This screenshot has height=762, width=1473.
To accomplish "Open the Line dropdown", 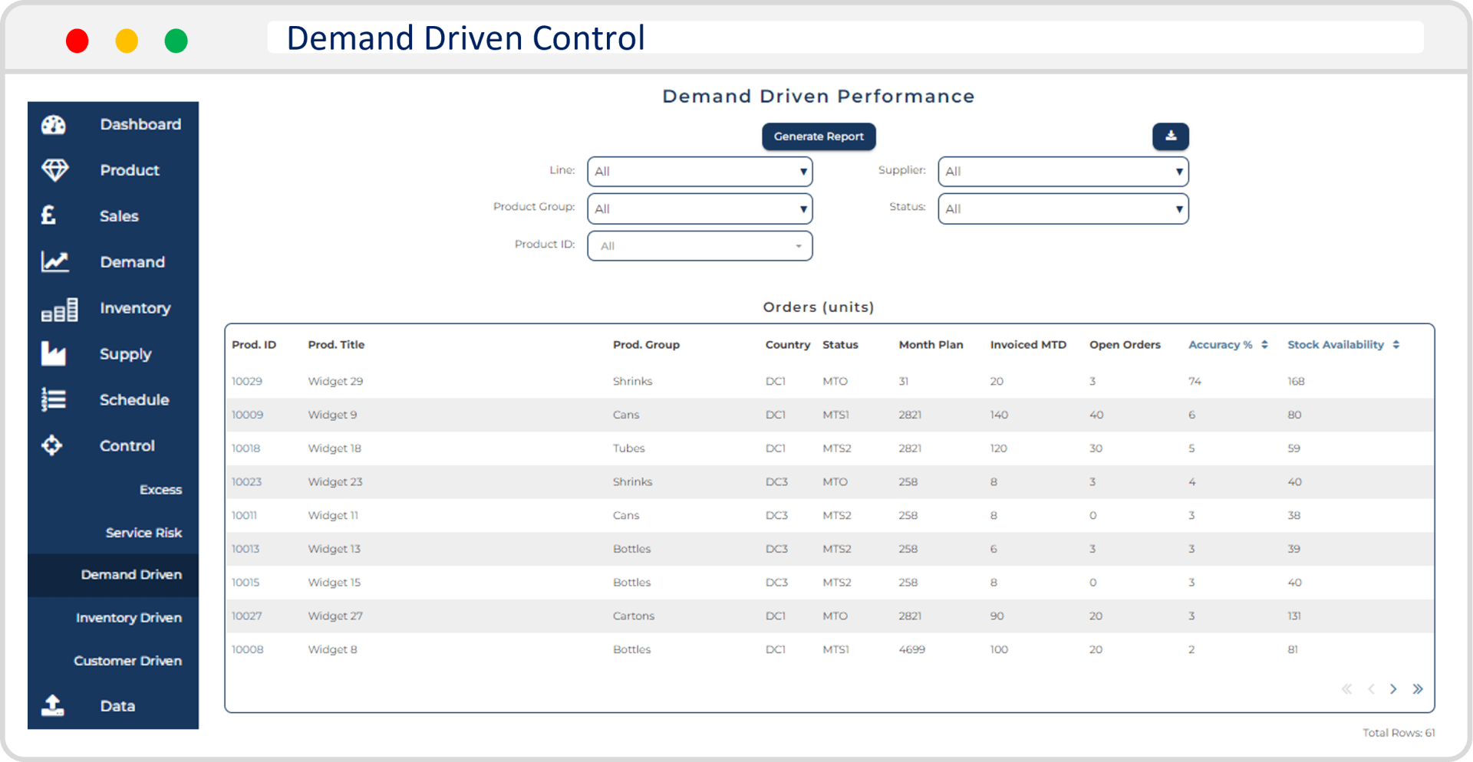I will (x=699, y=172).
